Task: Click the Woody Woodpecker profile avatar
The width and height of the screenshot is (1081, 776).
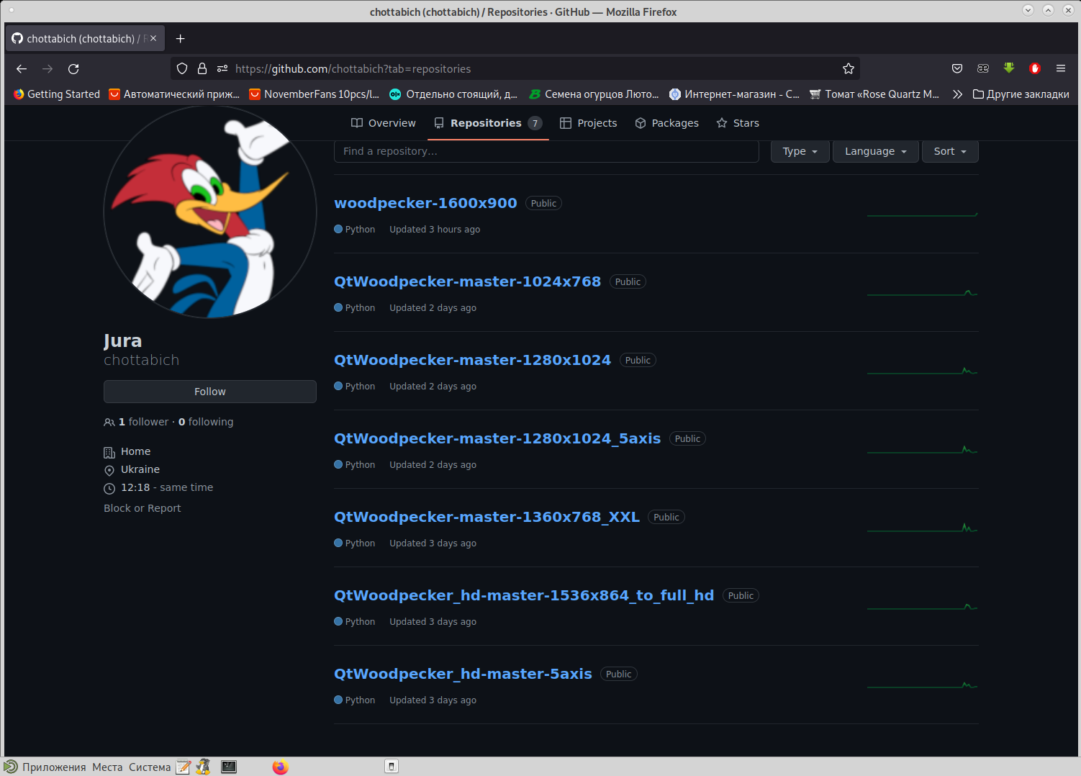Action: pyautogui.click(x=210, y=212)
